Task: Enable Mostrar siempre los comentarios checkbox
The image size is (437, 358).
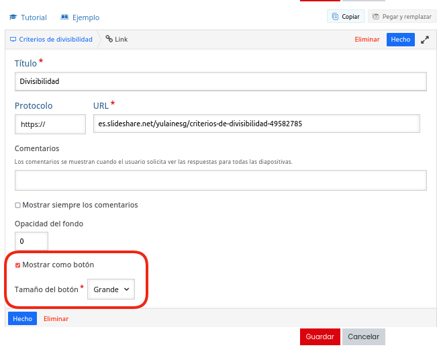Action: point(18,206)
